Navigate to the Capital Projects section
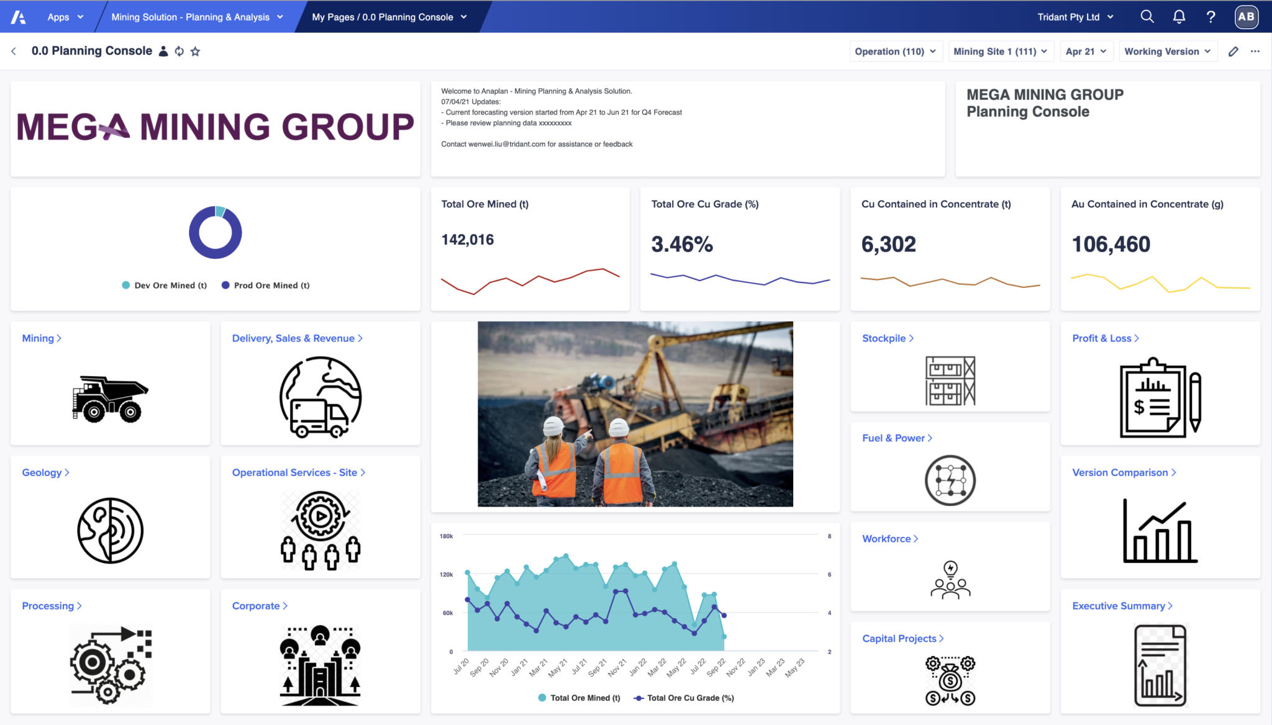 click(x=902, y=638)
